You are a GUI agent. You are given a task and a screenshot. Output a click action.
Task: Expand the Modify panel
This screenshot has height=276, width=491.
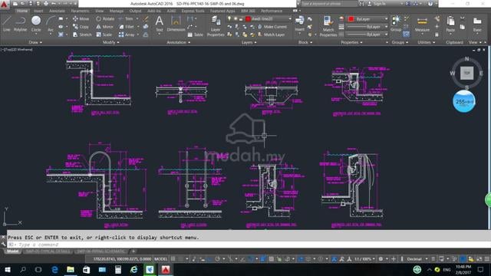coord(110,42)
